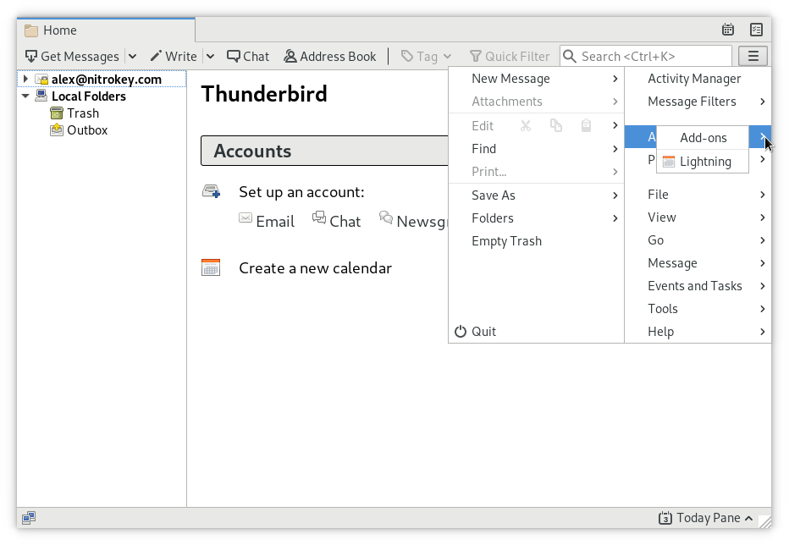Open the Folders submenu
Viewport: 789px width, 545px height.
536,218
